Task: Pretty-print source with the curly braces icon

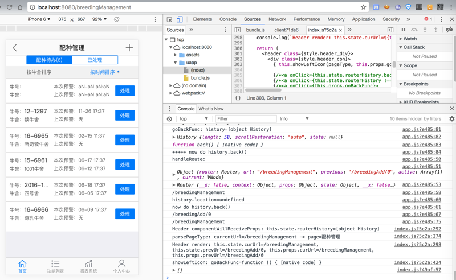Action: (238, 98)
